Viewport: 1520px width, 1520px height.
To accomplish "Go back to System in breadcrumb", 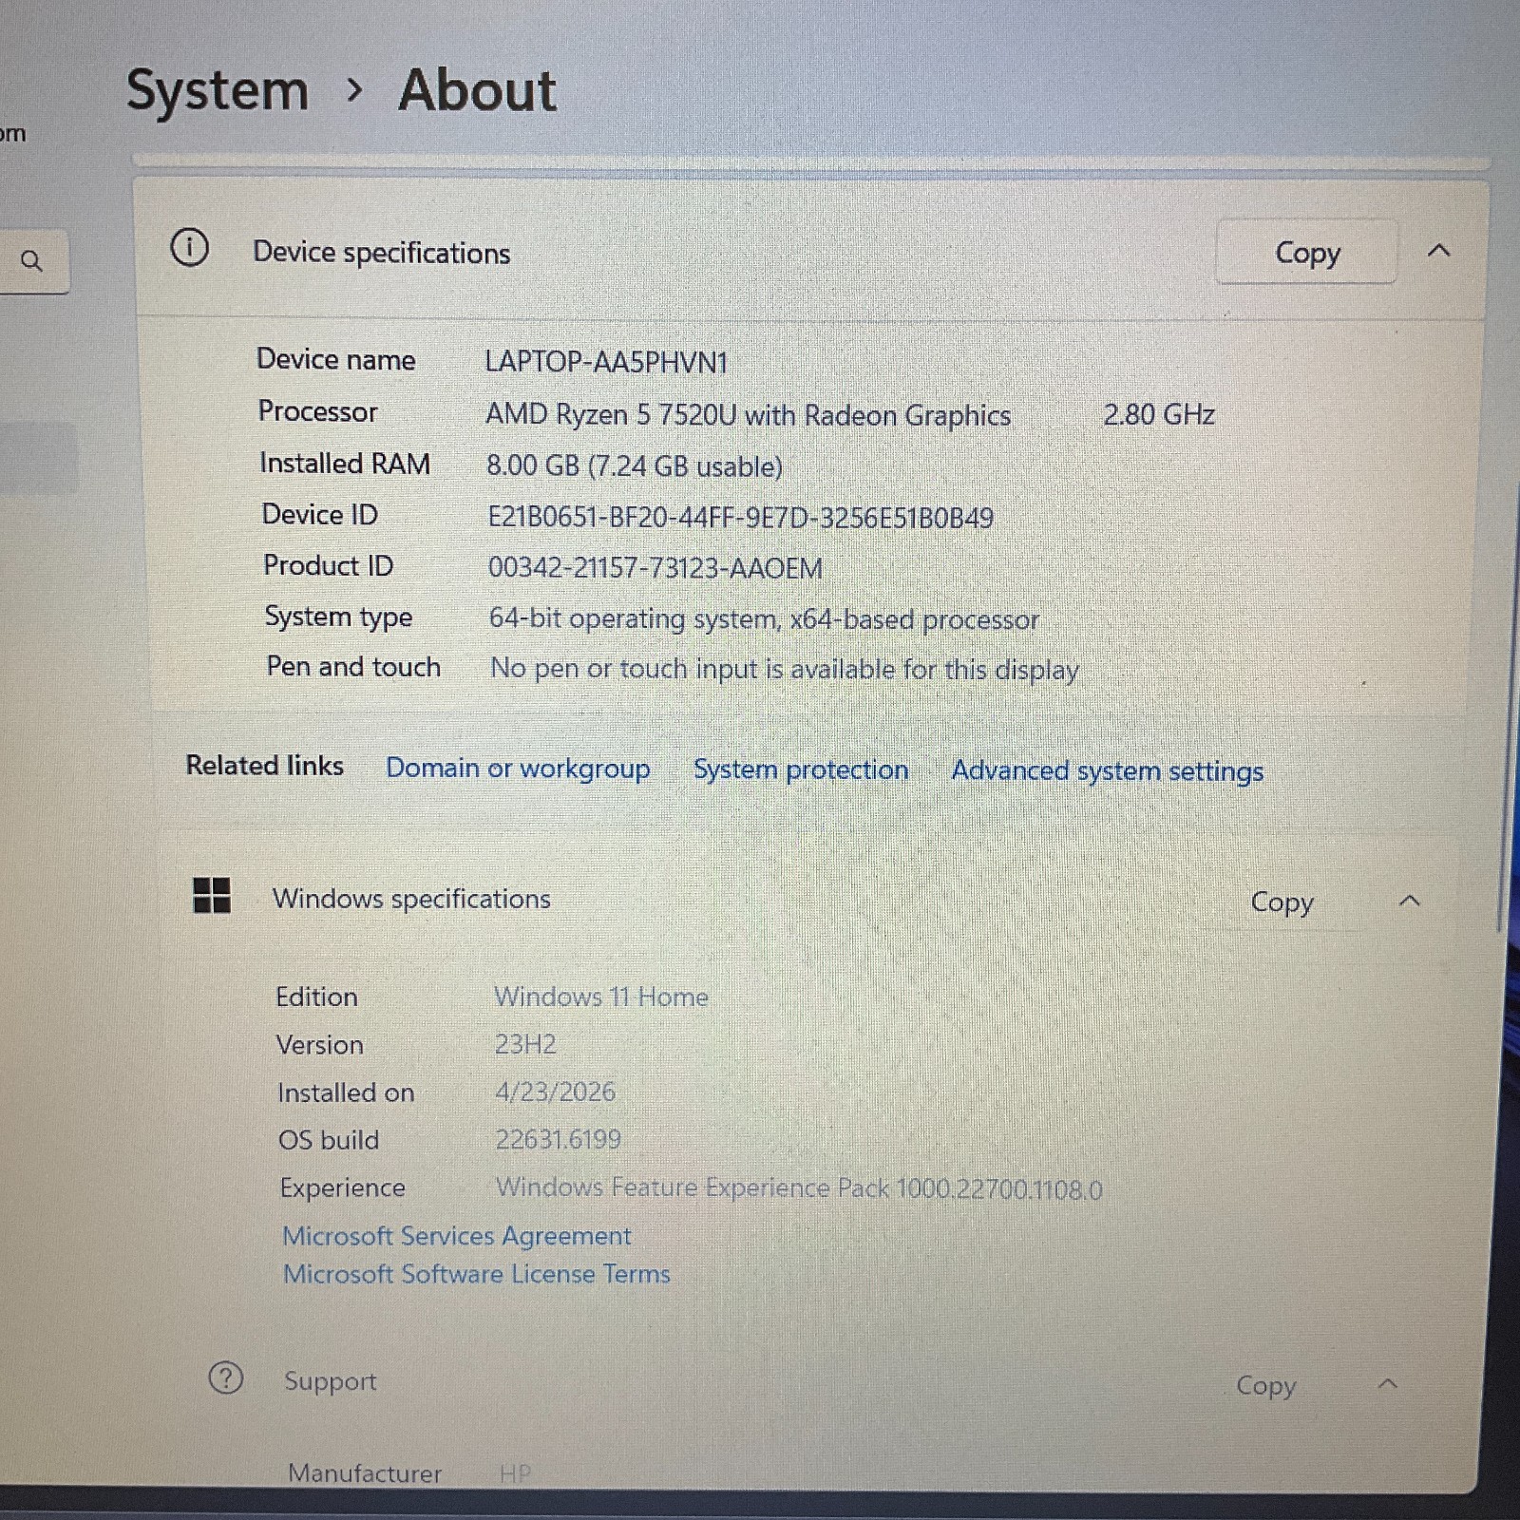I will tap(218, 91).
